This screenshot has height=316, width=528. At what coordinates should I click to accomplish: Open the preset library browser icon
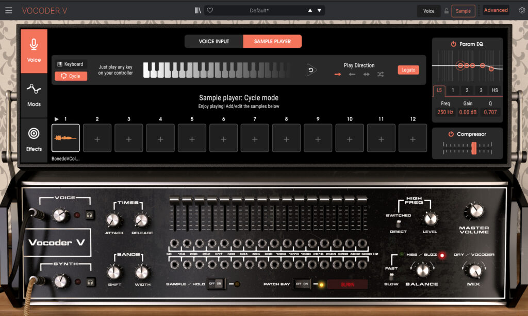(198, 10)
